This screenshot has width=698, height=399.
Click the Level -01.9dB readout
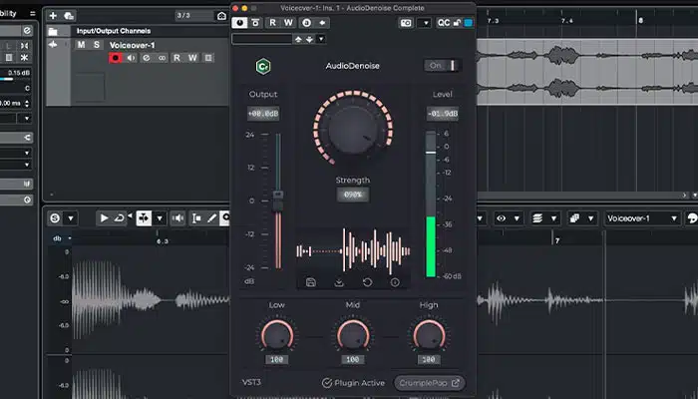443,114
